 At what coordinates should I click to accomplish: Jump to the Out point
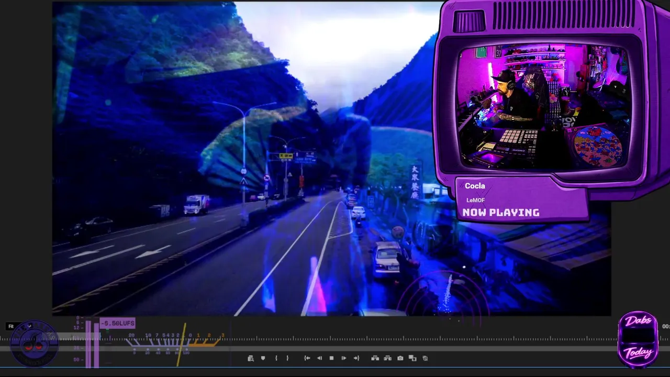356,358
